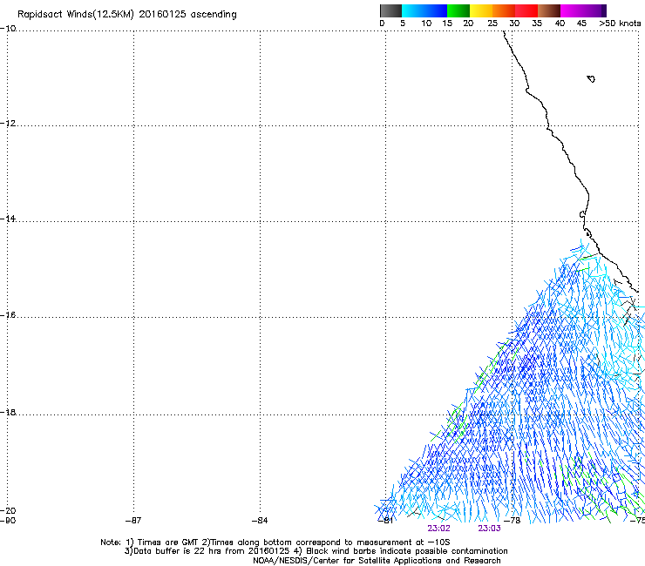Click the -16 latitude axis label
645x566 pixels.
coord(8,315)
